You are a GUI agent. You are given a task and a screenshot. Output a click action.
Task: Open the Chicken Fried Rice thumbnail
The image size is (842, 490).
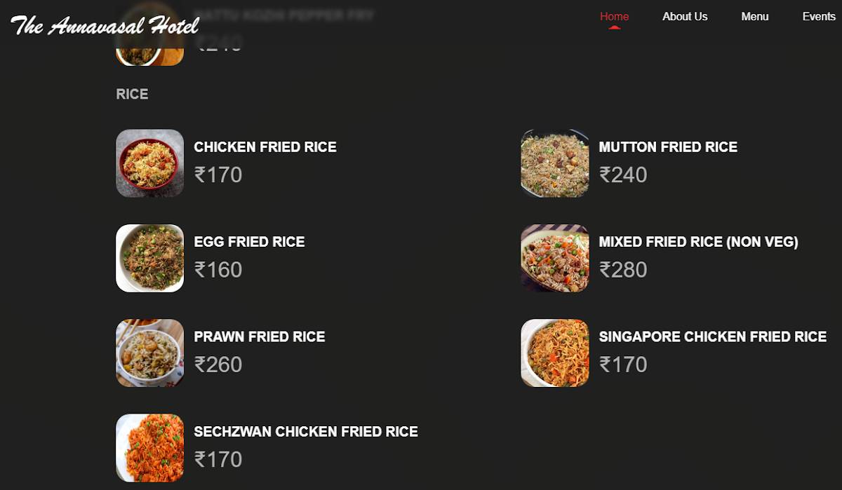[149, 163]
